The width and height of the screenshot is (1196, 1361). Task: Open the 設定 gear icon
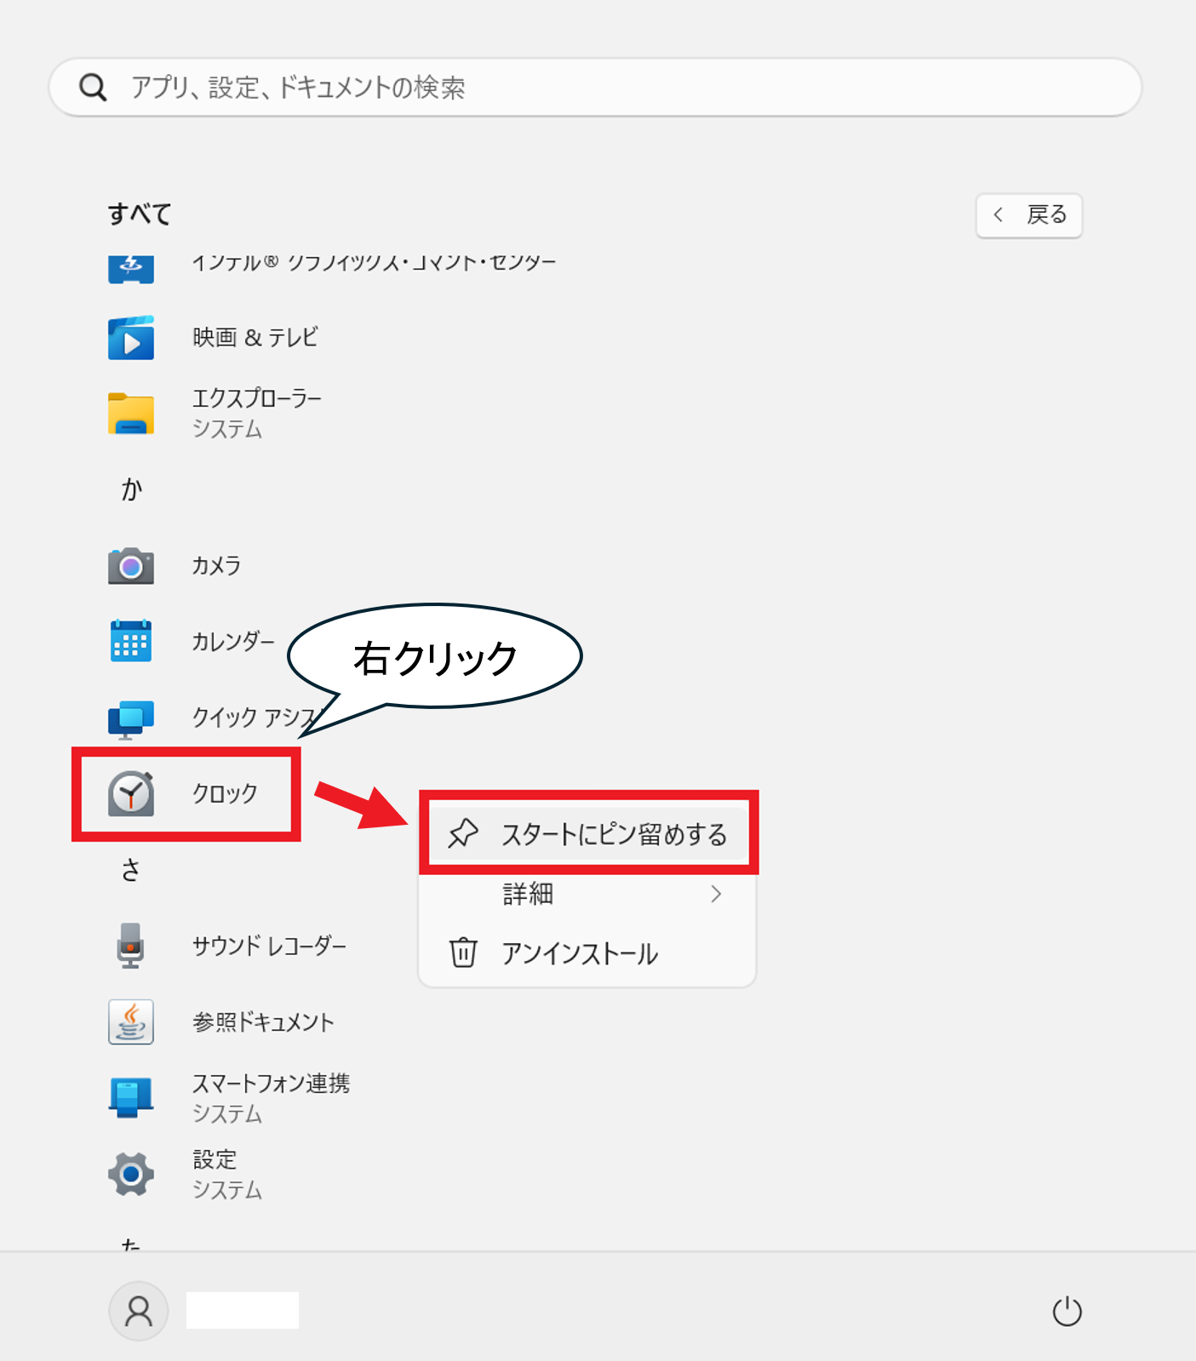(131, 1174)
